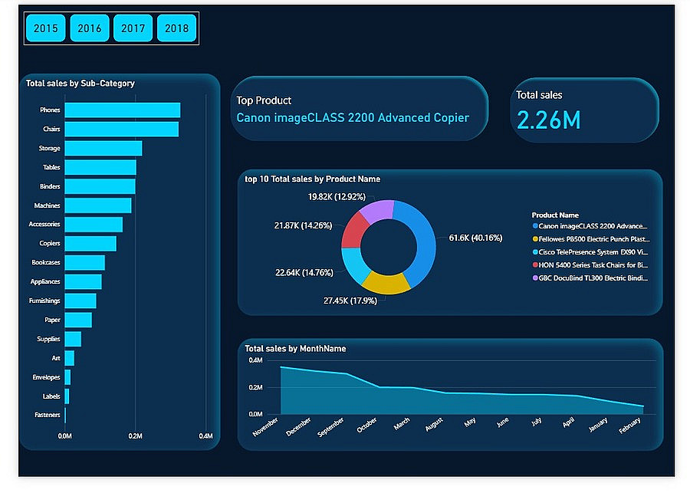Screen dimensions: 690x493
Task: Select the Labels bar
Action: (x=67, y=396)
